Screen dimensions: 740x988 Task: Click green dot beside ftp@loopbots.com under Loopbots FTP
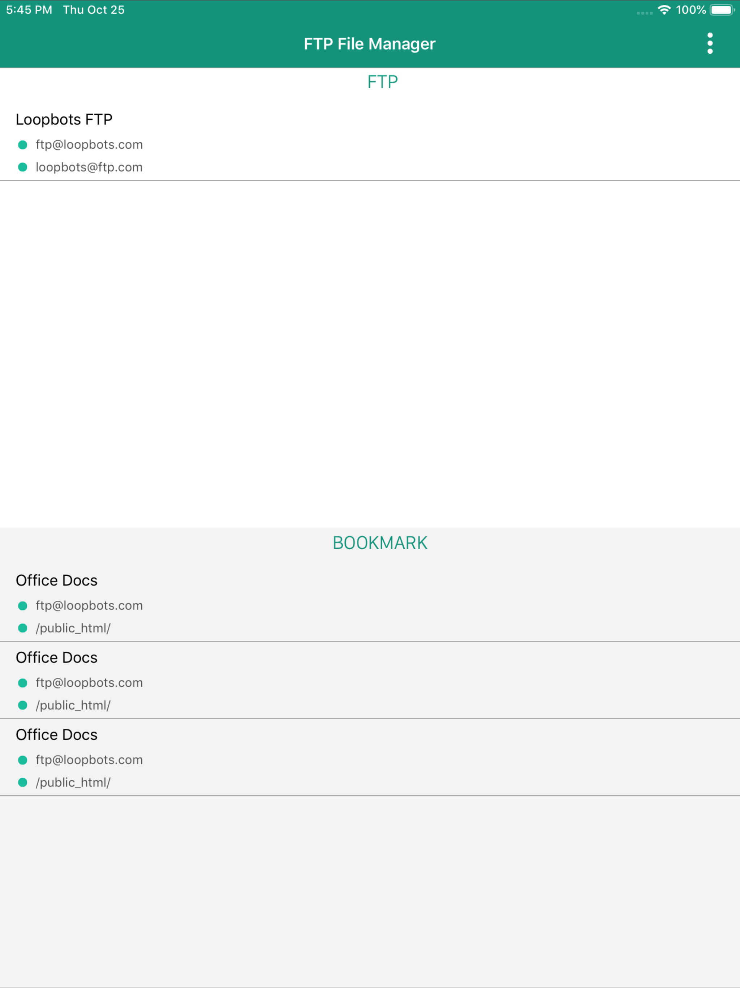click(x=23, y=145)
